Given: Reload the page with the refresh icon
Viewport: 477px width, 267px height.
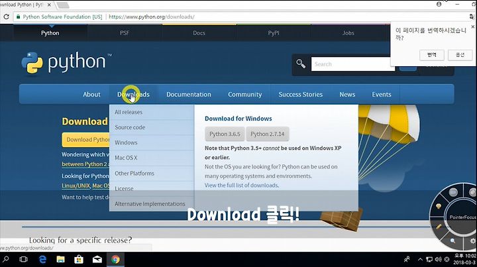Looking at the screenshot, I should [x=6, y=17].
